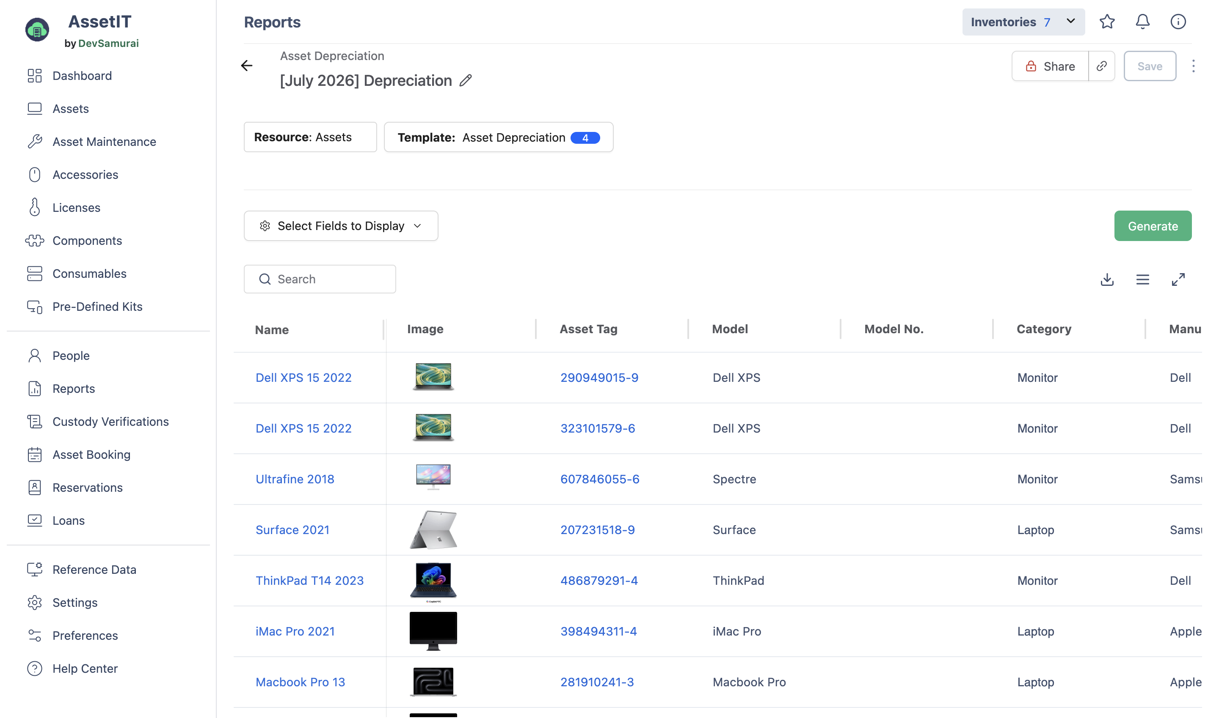Change table row density icon
Image resolution: width=1219 pixels, height=718 pixels.
[1142, 279]
